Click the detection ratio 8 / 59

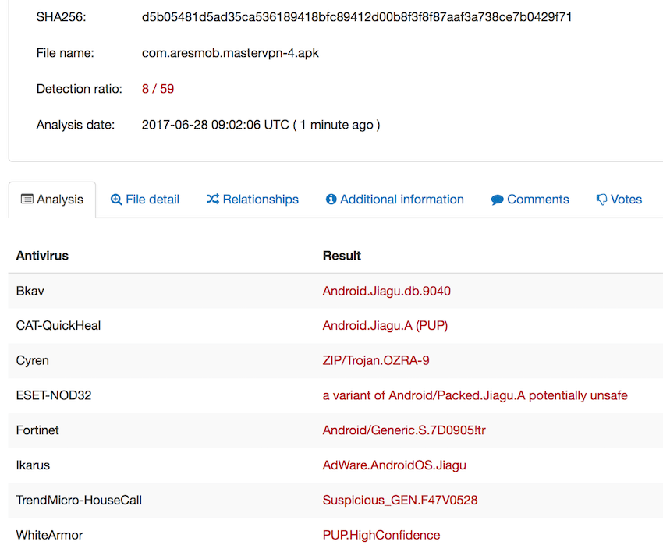158,89
